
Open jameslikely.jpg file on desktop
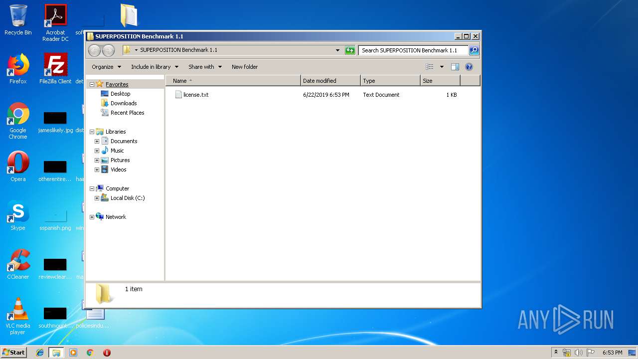click(x=55, y=123)
